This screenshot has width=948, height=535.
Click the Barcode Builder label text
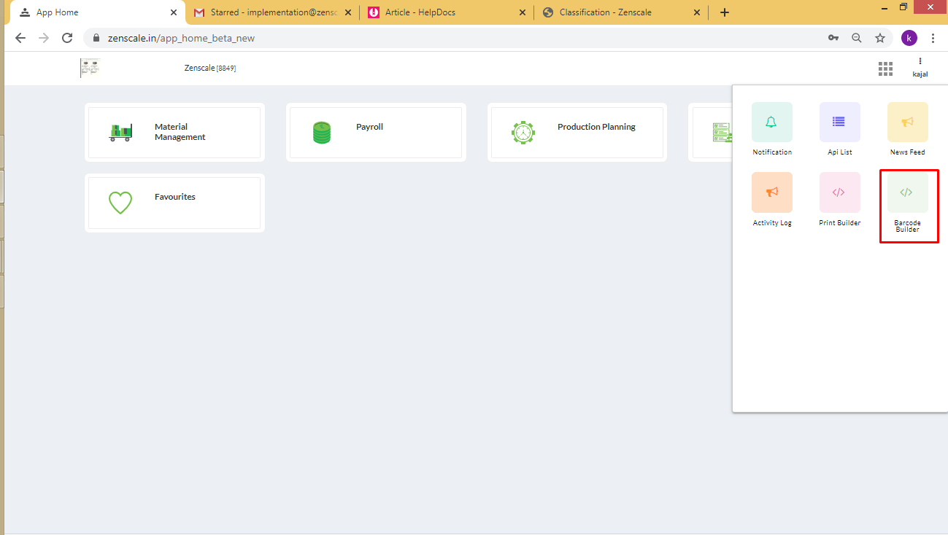(907, 226)
